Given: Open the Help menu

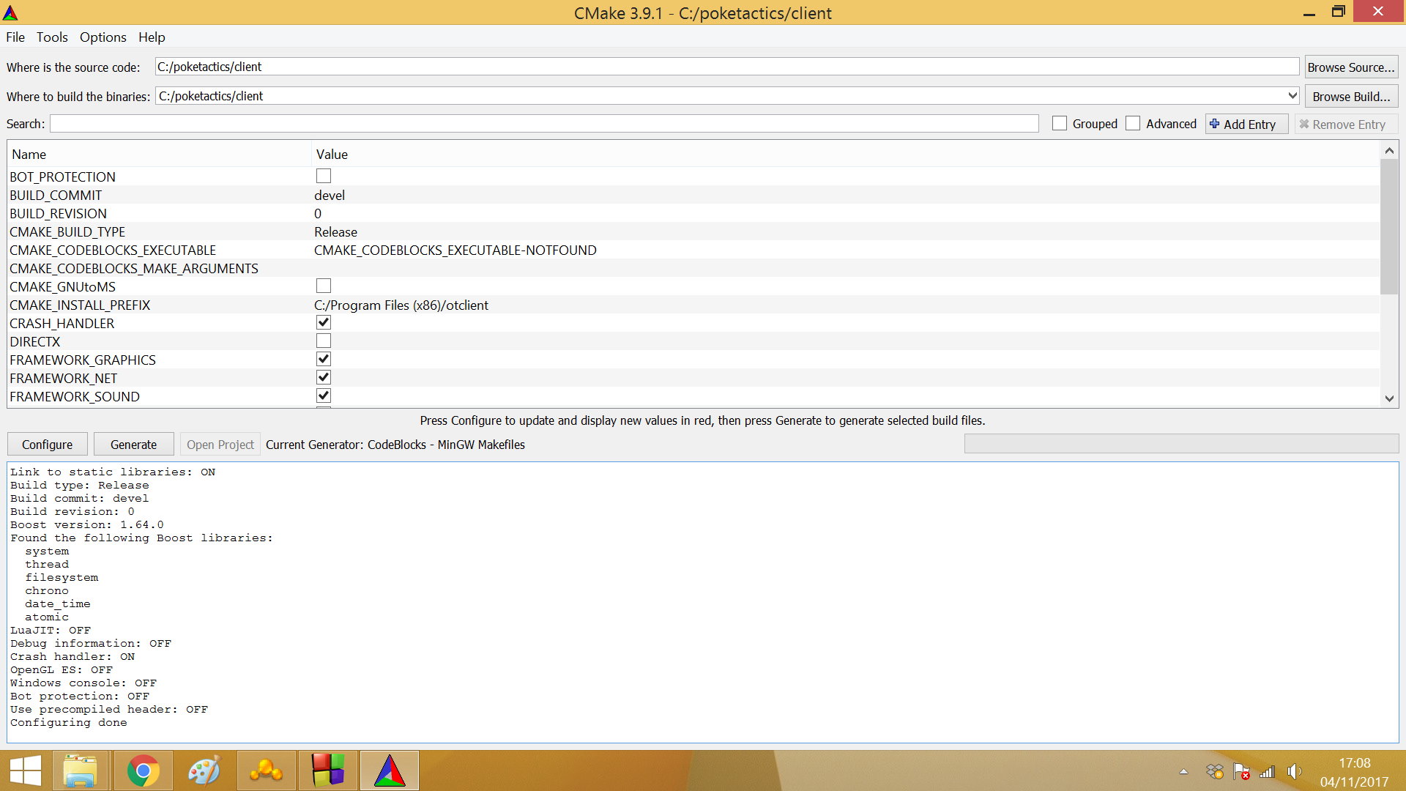Looking at the screenshot, I should click(152, 37).
